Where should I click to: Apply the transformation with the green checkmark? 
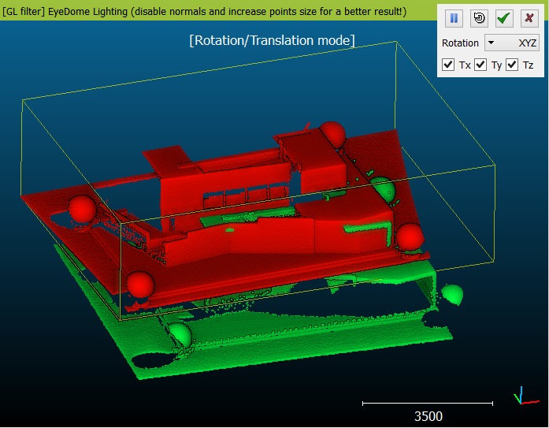click(x=504, y=18)
